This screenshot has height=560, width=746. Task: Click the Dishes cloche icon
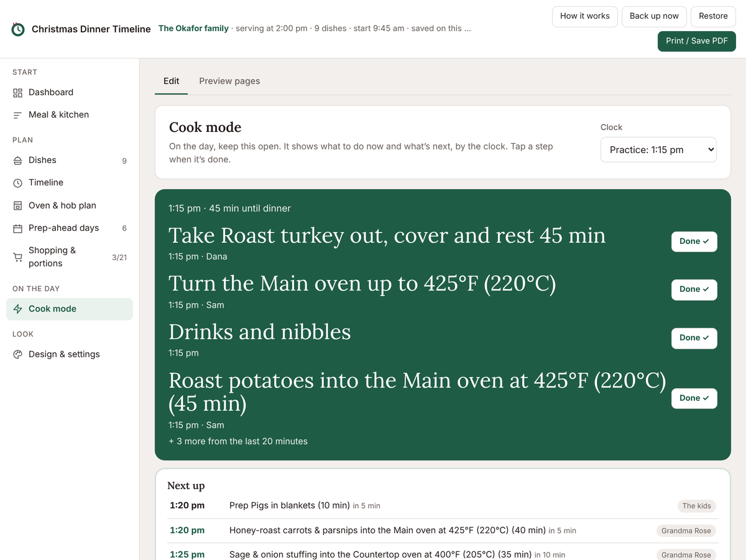coord(17,161)
